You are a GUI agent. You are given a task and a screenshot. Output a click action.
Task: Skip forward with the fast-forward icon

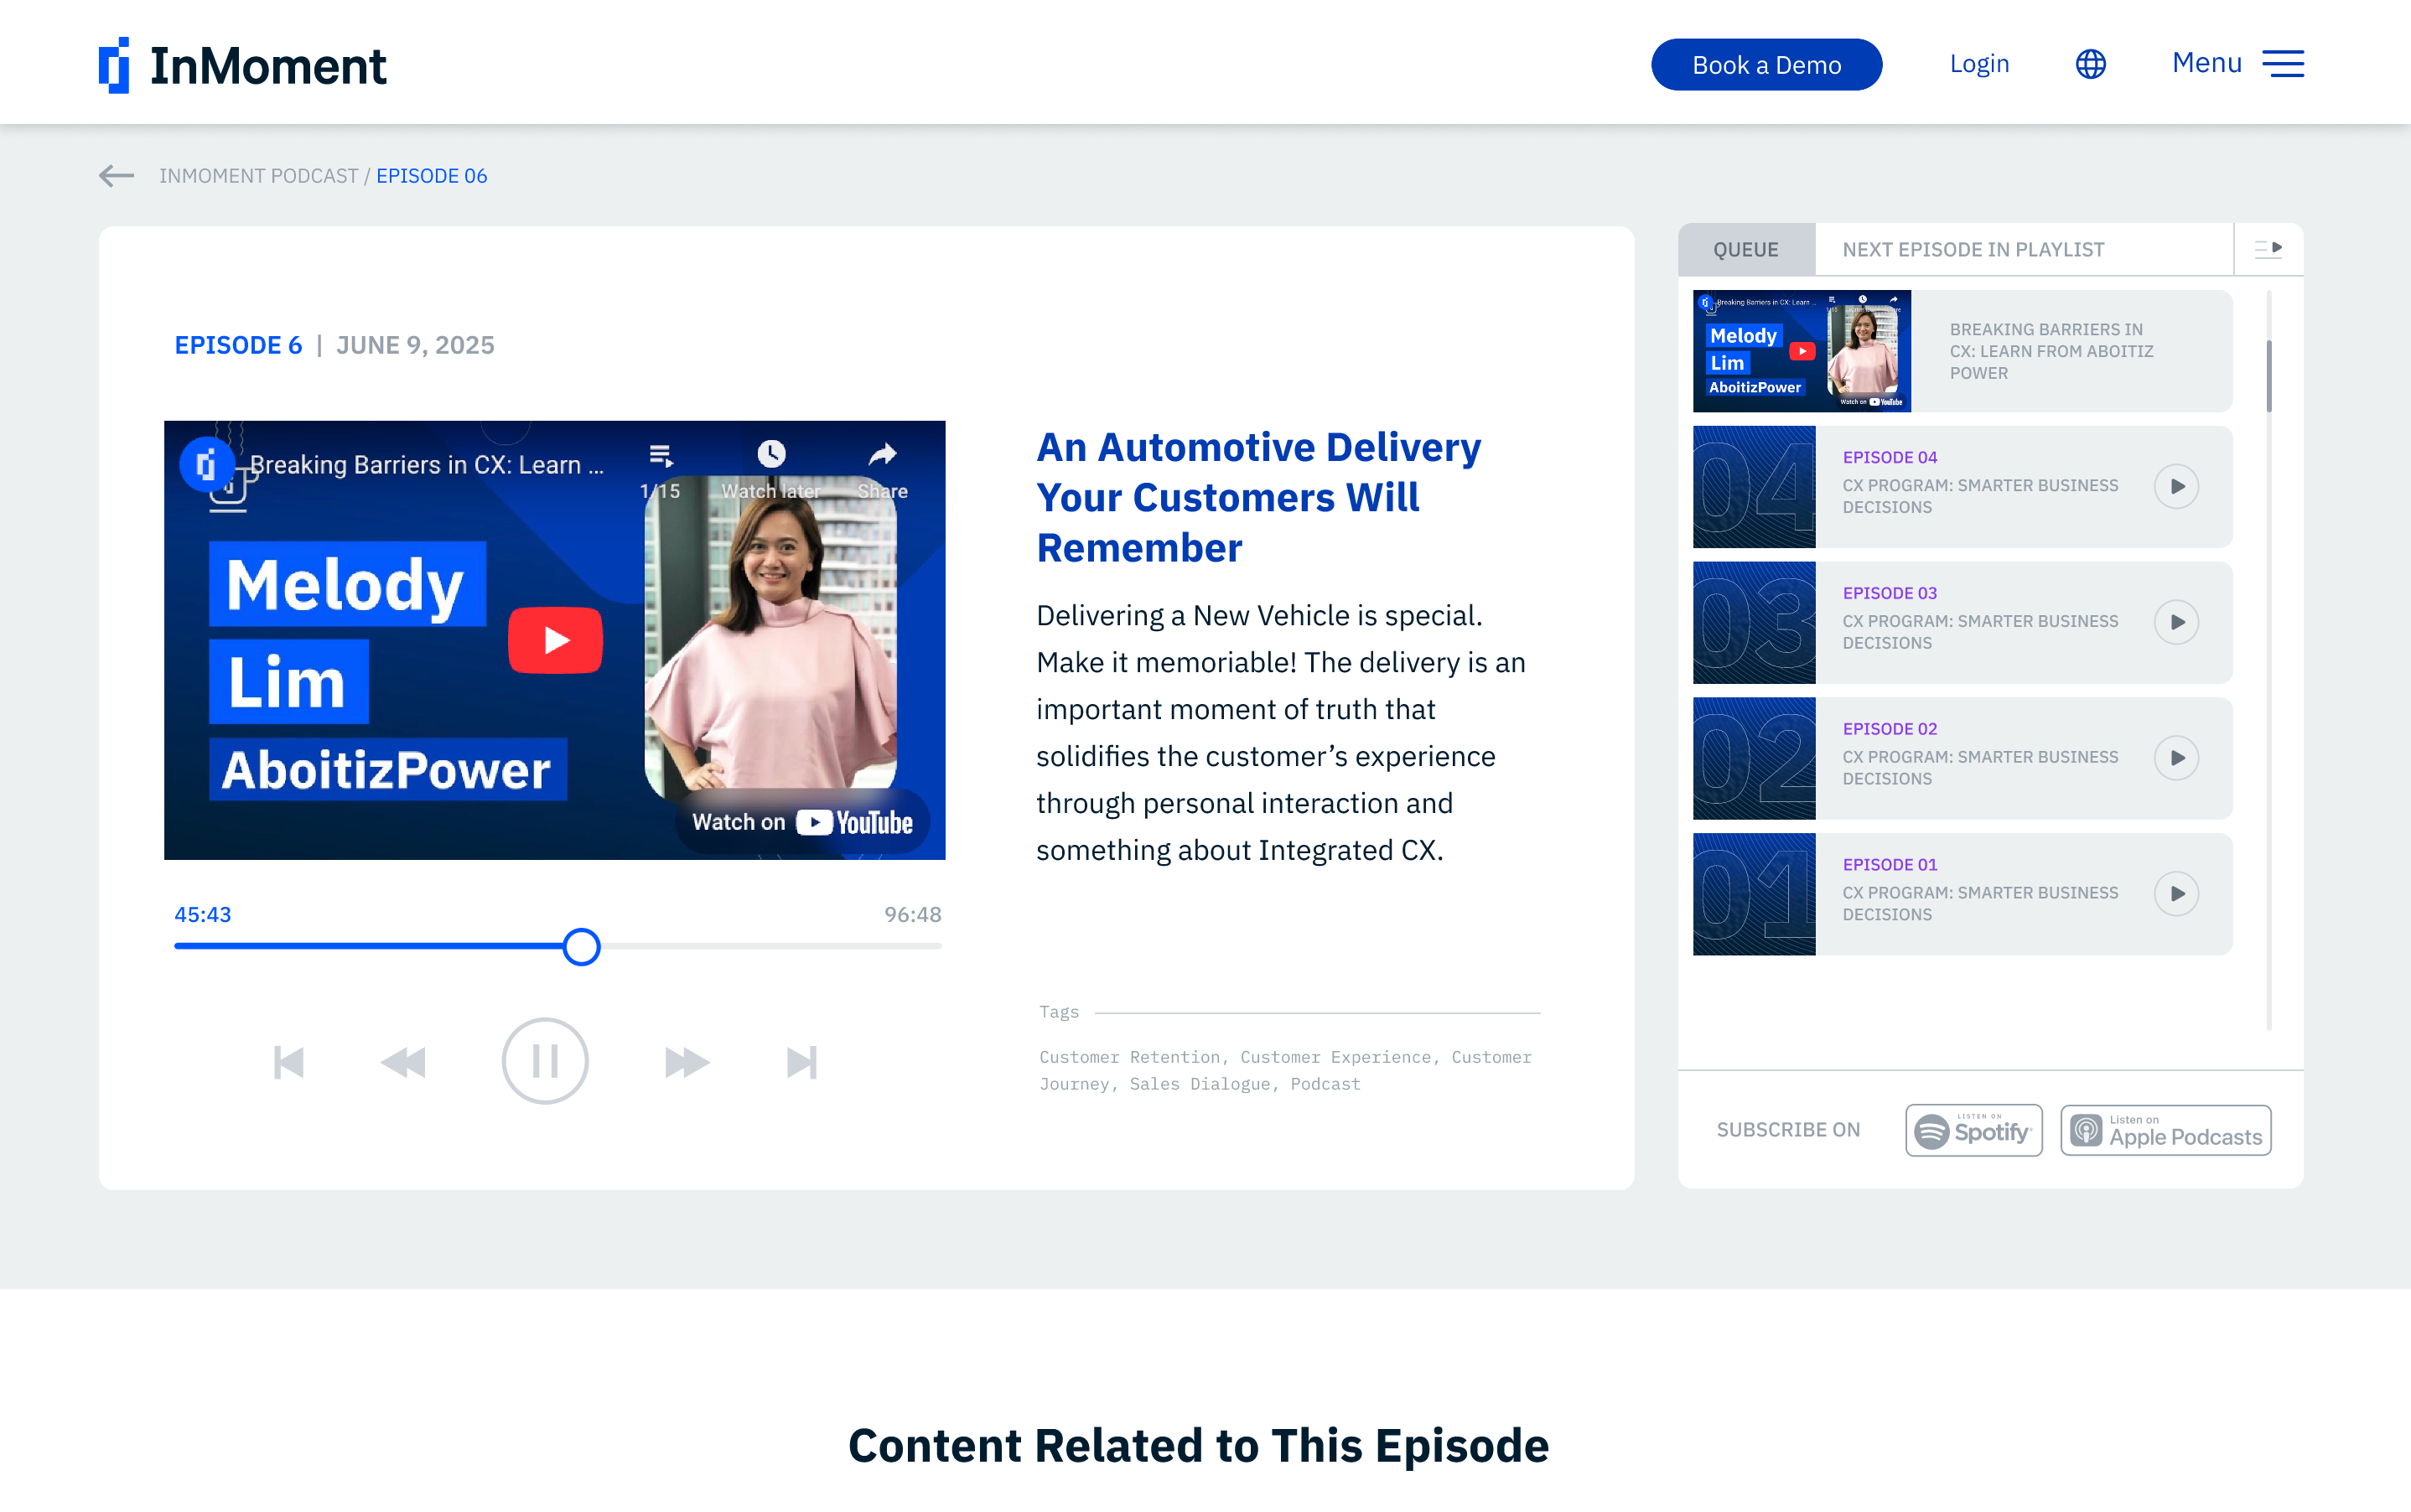(686, 1061)
